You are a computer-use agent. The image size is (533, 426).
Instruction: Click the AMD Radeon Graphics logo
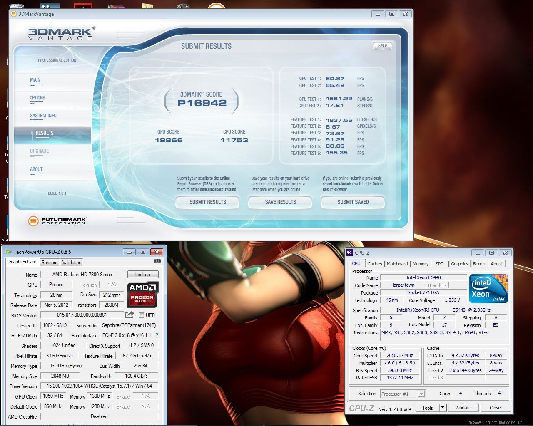pyautogui.click(x=142, y=294)
